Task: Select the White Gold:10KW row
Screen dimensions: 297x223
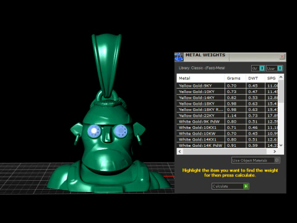Action: tap(227, 134)
